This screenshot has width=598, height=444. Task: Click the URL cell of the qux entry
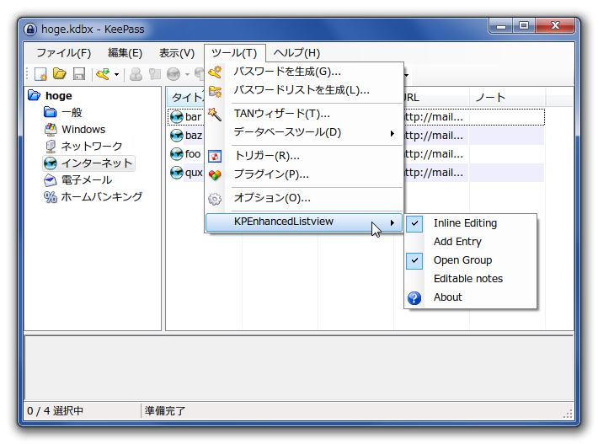point(436,173)
